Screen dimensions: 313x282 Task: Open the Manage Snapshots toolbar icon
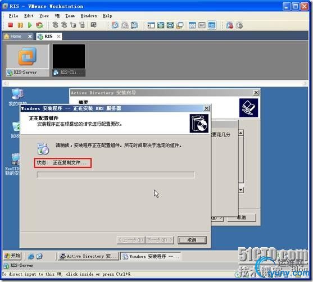point(134,25)
